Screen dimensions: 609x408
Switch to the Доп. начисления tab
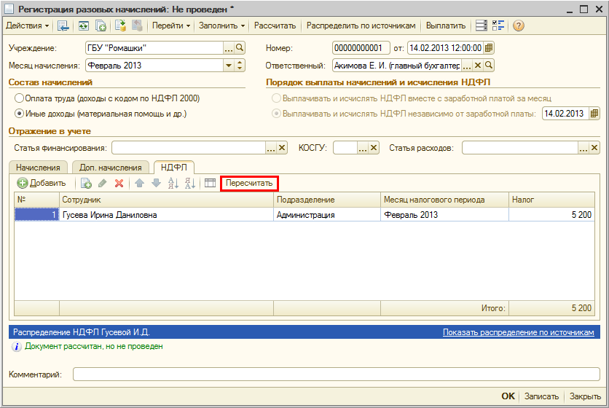coord(110,168)
